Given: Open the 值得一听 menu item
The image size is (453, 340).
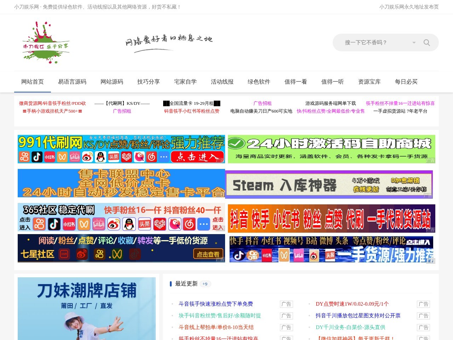Looking at the screenshot, I should click(x=333, y=82).
